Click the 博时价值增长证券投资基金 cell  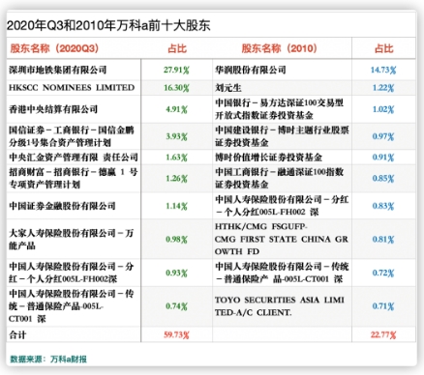pyautogui.click(x=268, y=158)
